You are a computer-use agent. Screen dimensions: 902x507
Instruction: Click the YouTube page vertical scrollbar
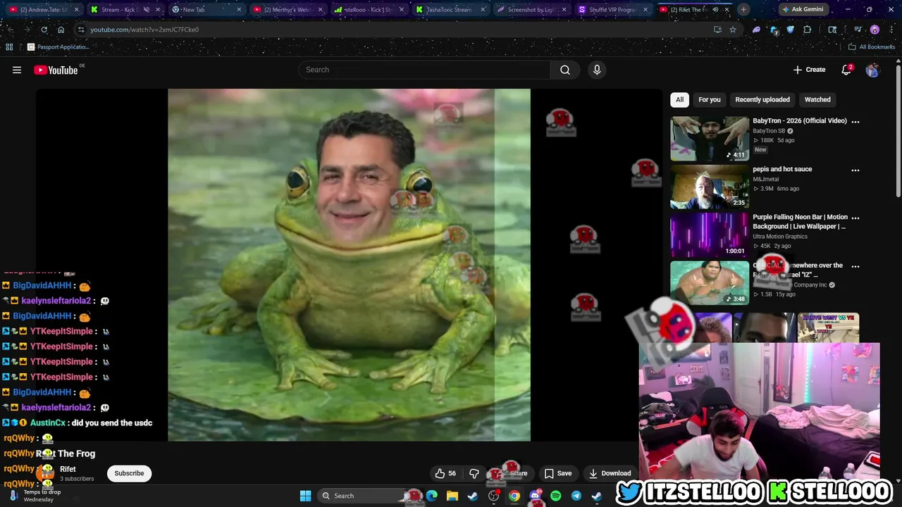click(x=898, y=130)
